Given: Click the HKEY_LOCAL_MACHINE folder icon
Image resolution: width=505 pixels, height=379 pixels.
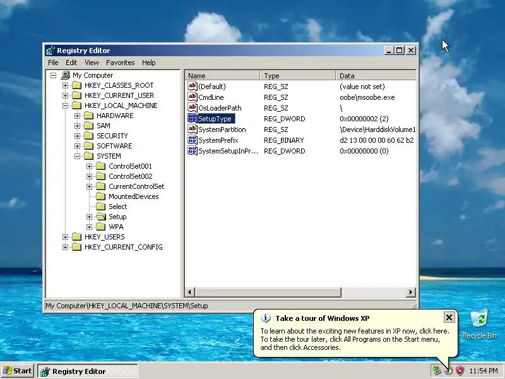Looking at the screenshot, I should point(76,105).
